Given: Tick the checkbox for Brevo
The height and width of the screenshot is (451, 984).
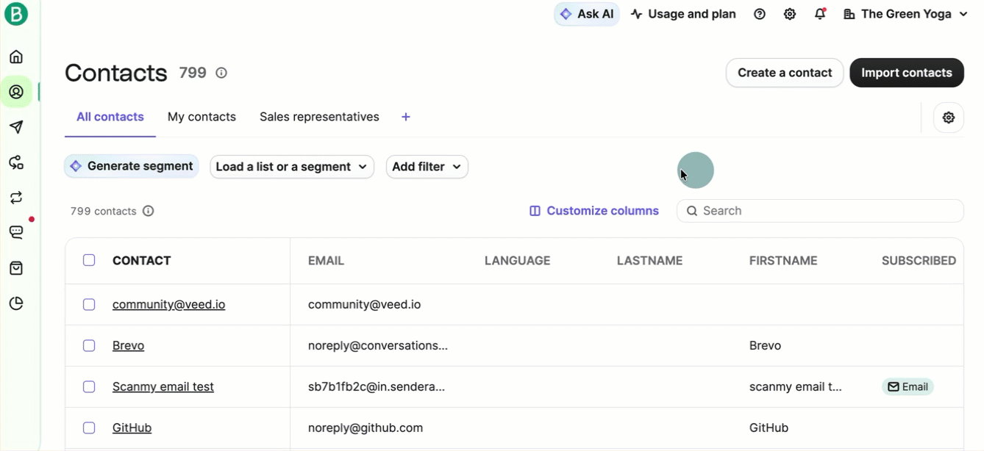Looking at the screenshot, I should tap(89, 345).
